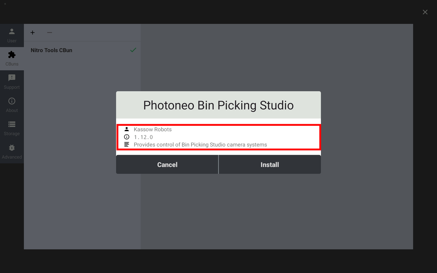Click the minus icon to remove CBun
Image resolution: width=437 pixels, height=273 pixels.
click(50, 33)
